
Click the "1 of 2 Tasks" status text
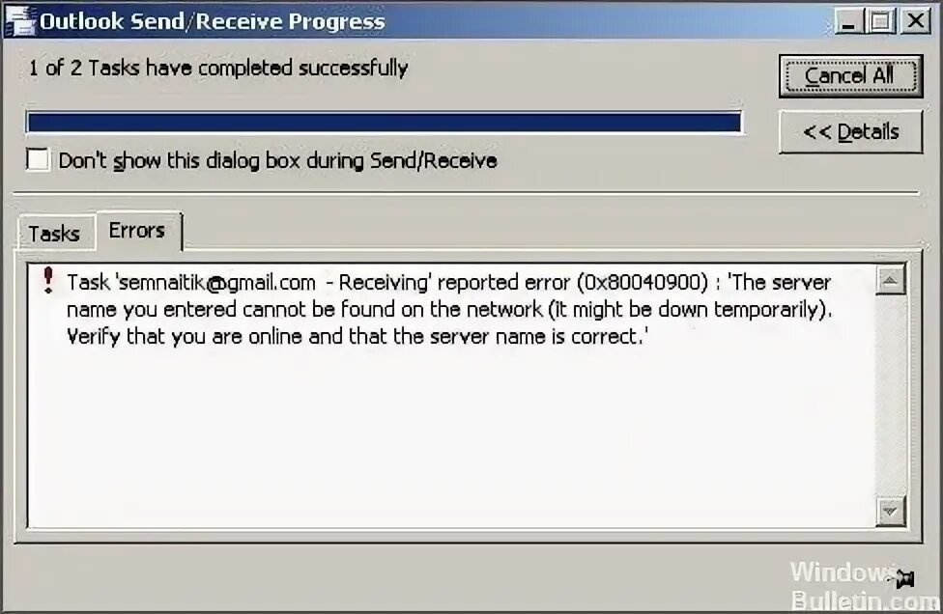218,68
